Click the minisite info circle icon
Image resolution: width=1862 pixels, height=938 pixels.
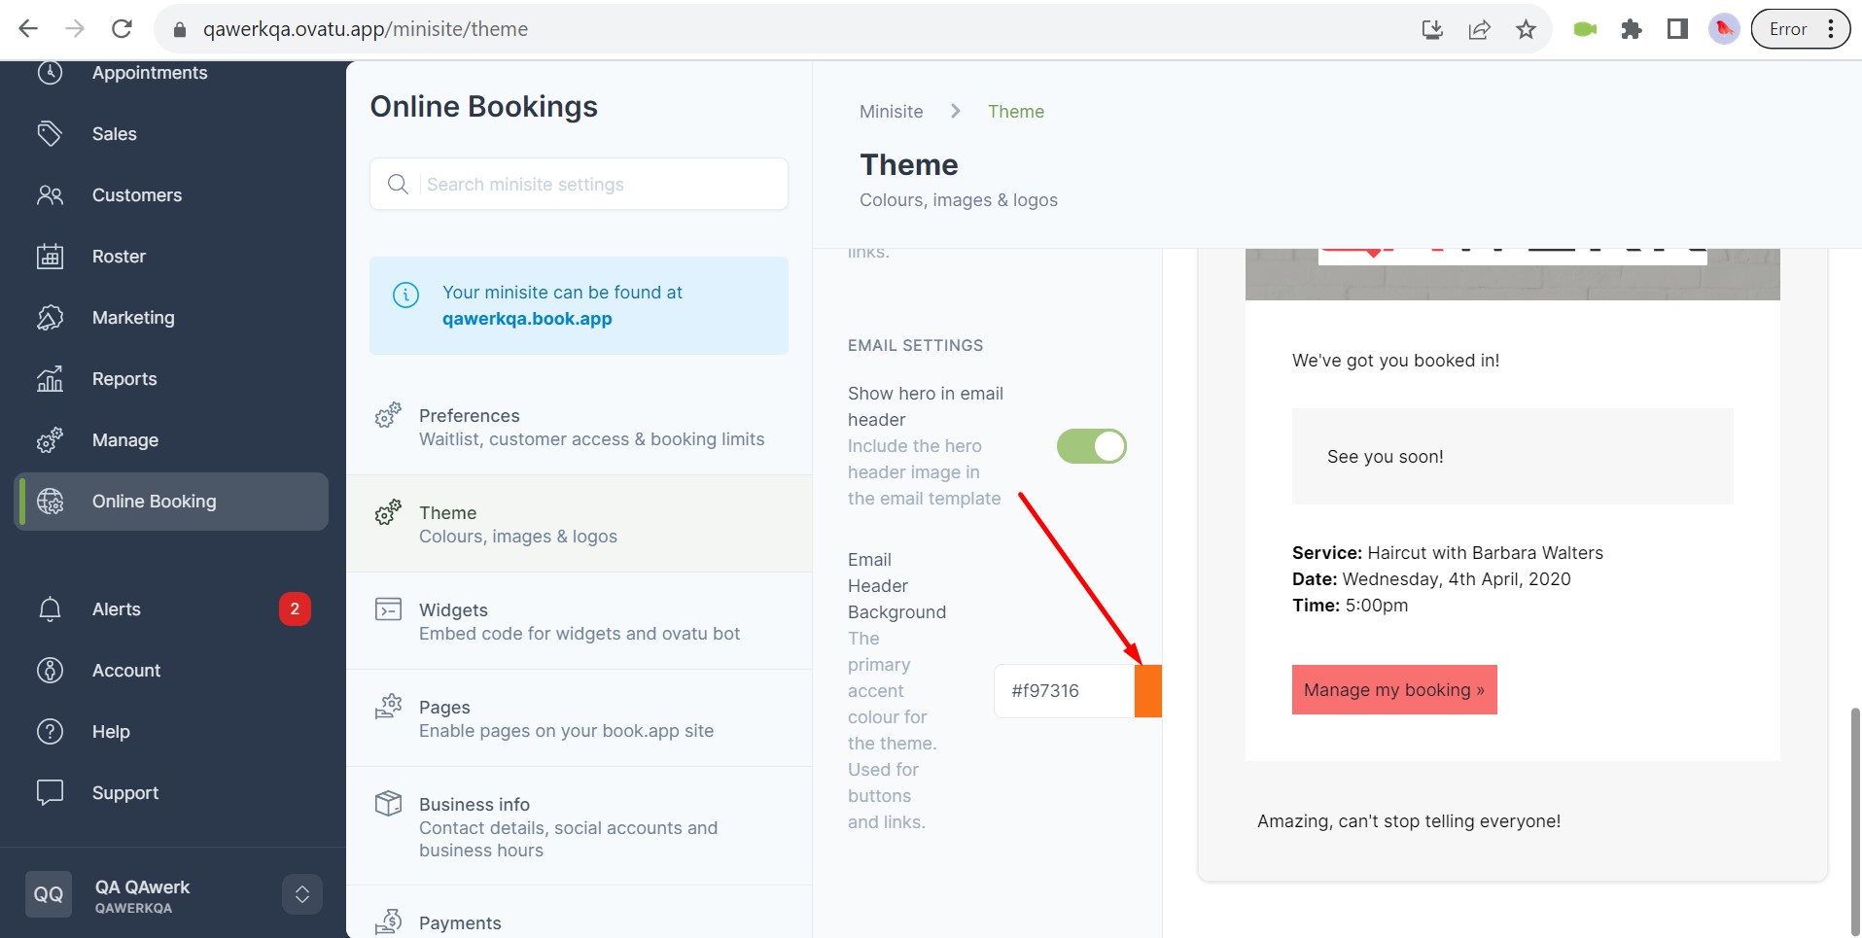click(405, 295)
